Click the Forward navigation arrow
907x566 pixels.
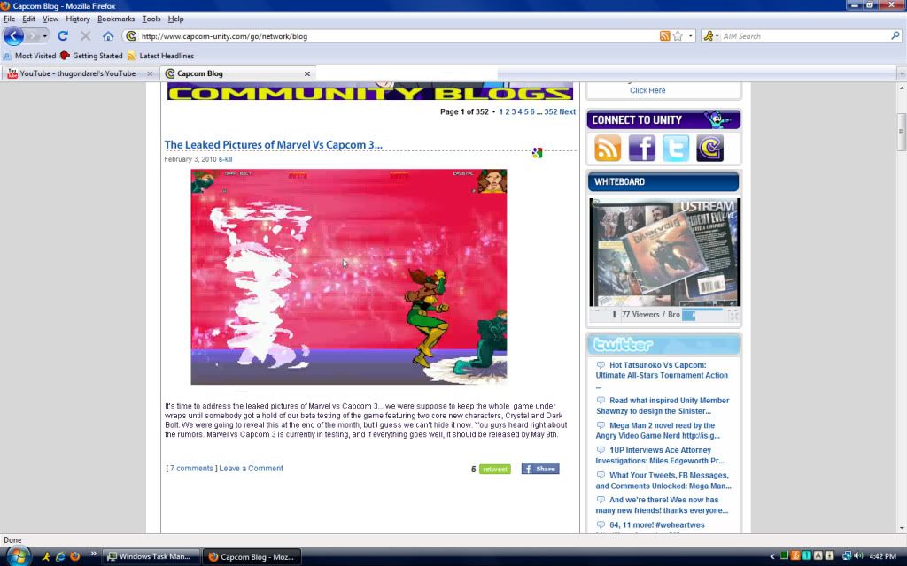(x=33, y=35)
